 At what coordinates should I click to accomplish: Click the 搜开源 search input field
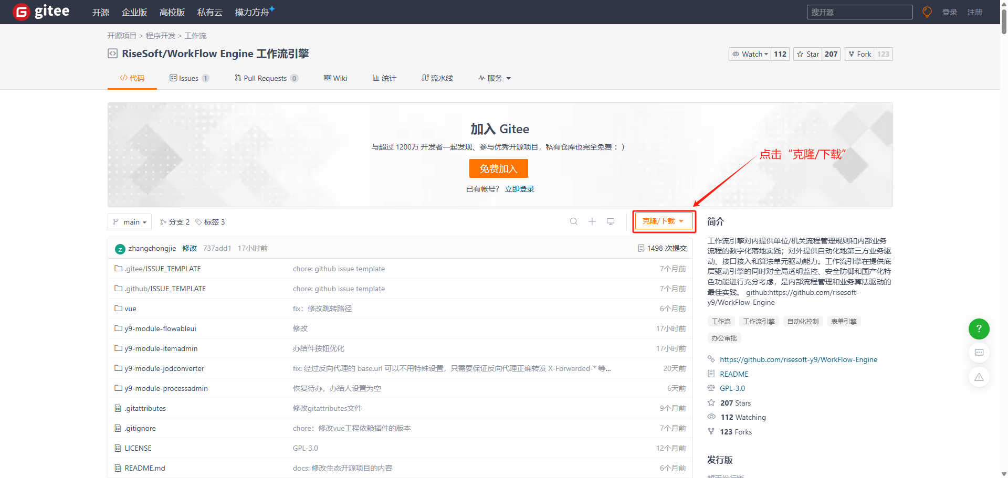click(859, 12)
